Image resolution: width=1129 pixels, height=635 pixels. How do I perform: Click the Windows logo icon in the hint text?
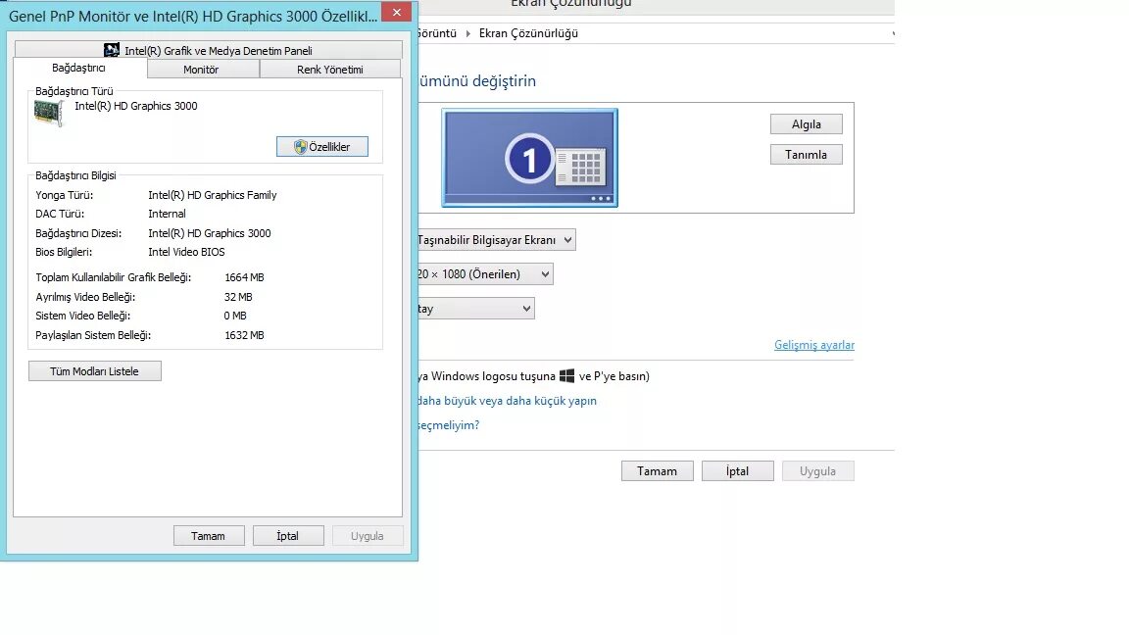click(566, 376)
